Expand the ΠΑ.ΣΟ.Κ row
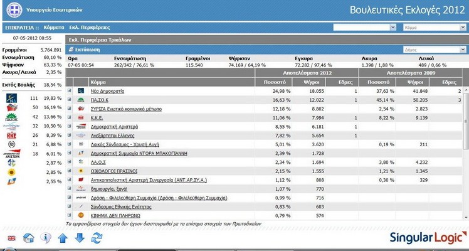The width and height of the screenshot is (469, 251). tap(70, 99)
